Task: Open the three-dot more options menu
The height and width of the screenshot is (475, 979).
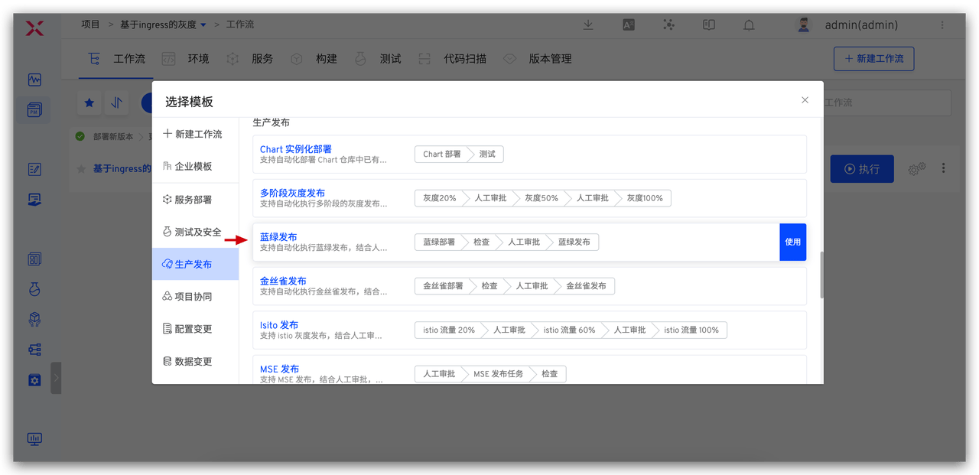Action: click(944, 168)
